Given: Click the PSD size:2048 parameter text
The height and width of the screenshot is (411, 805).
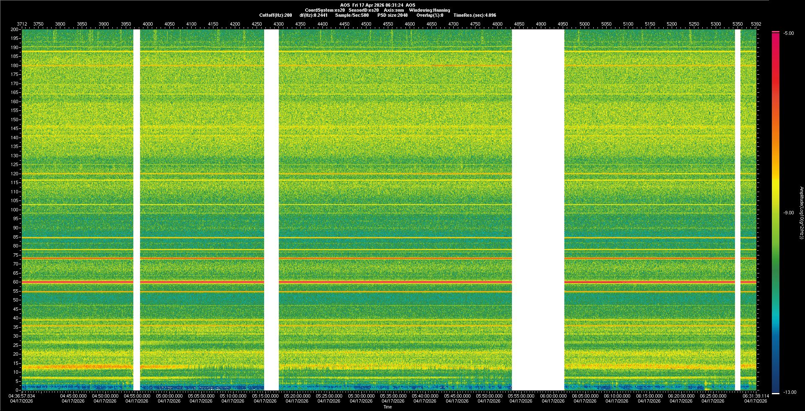Looking at the screenshot, I should [x=392, y=15].
